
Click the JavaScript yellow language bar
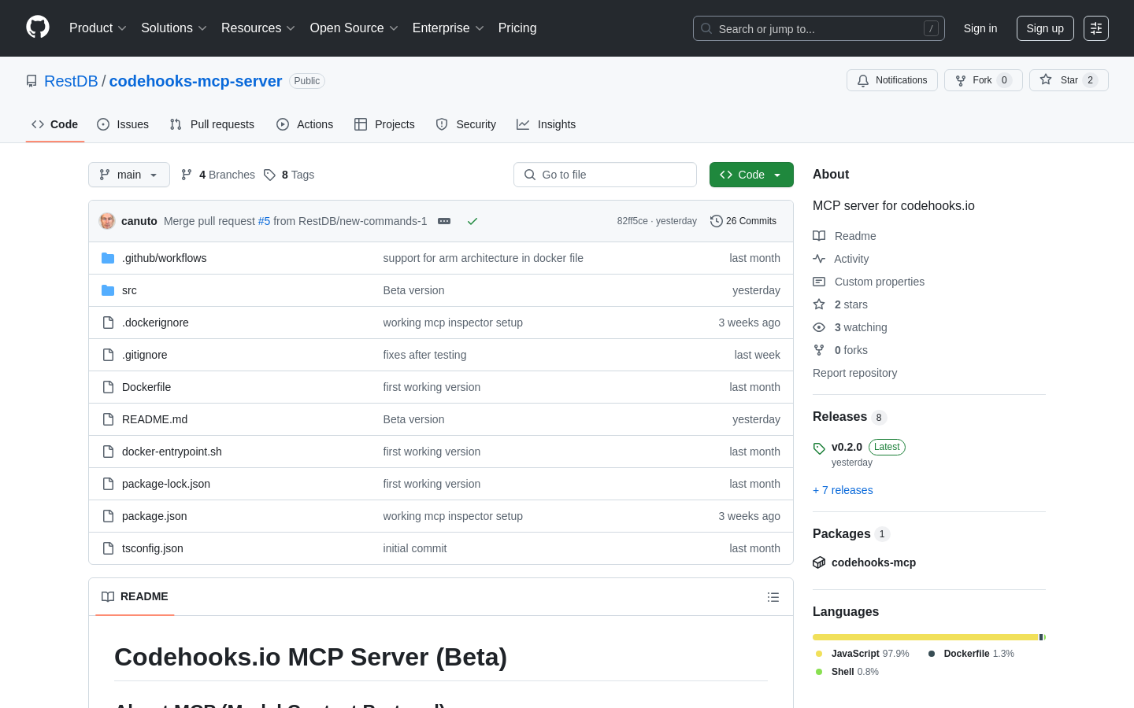point(925,637)
